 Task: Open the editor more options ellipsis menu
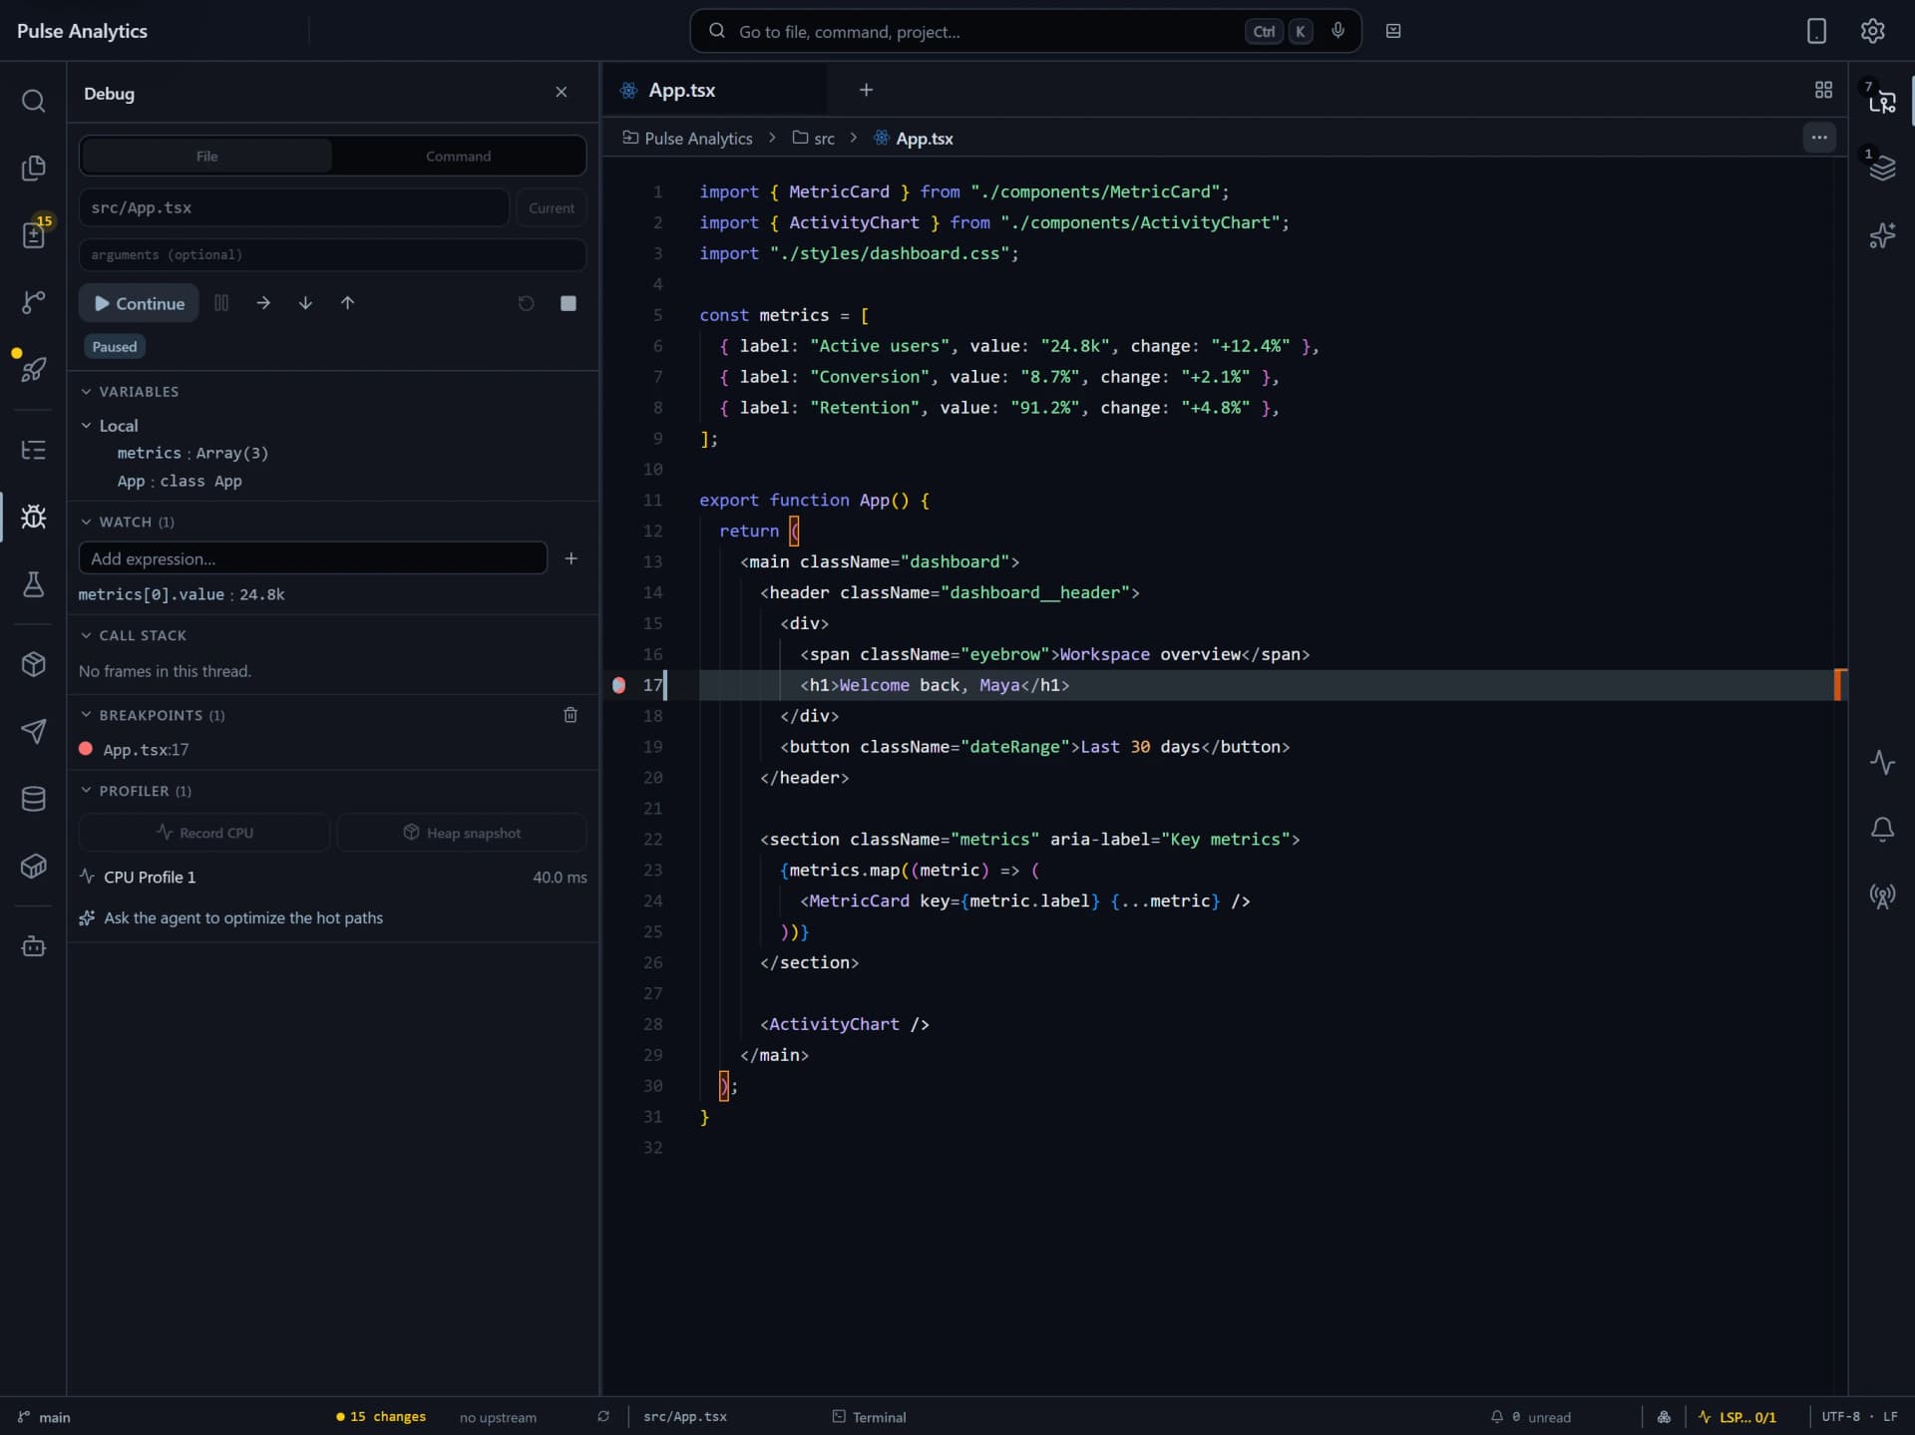click(x=1819, y=138)
